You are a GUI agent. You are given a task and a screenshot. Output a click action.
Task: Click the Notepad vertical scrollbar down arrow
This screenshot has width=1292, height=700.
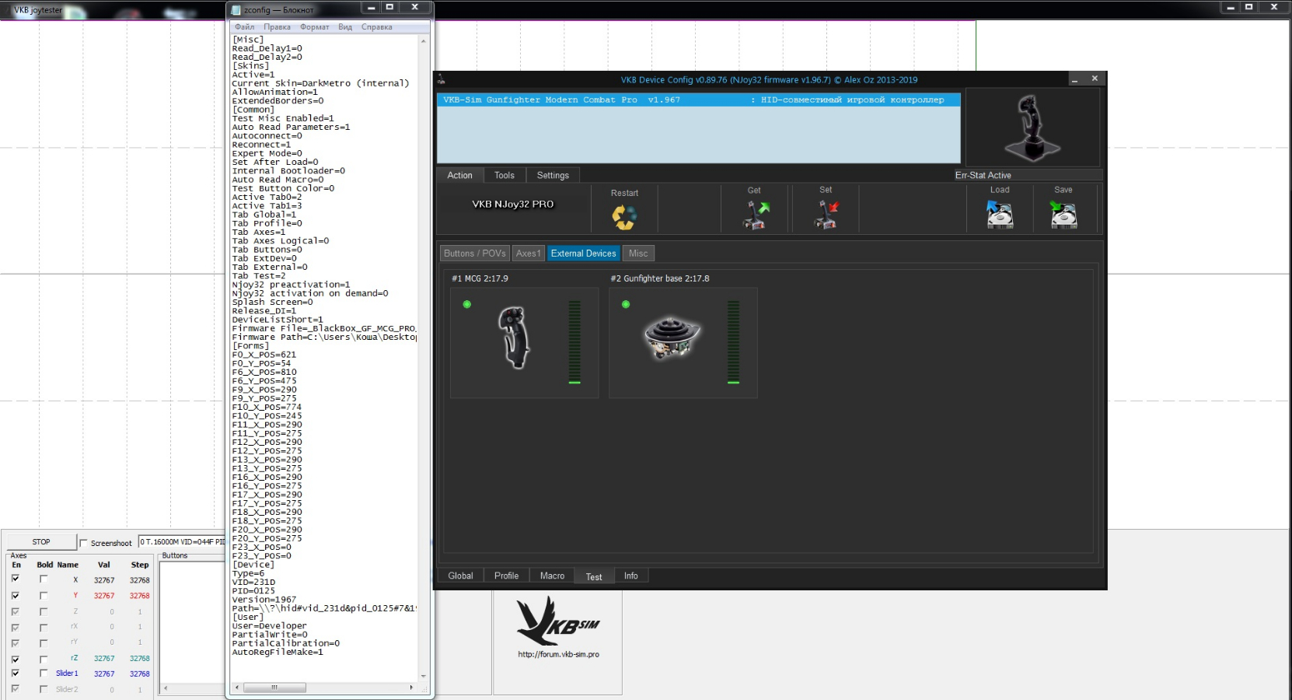click(424, 677)
